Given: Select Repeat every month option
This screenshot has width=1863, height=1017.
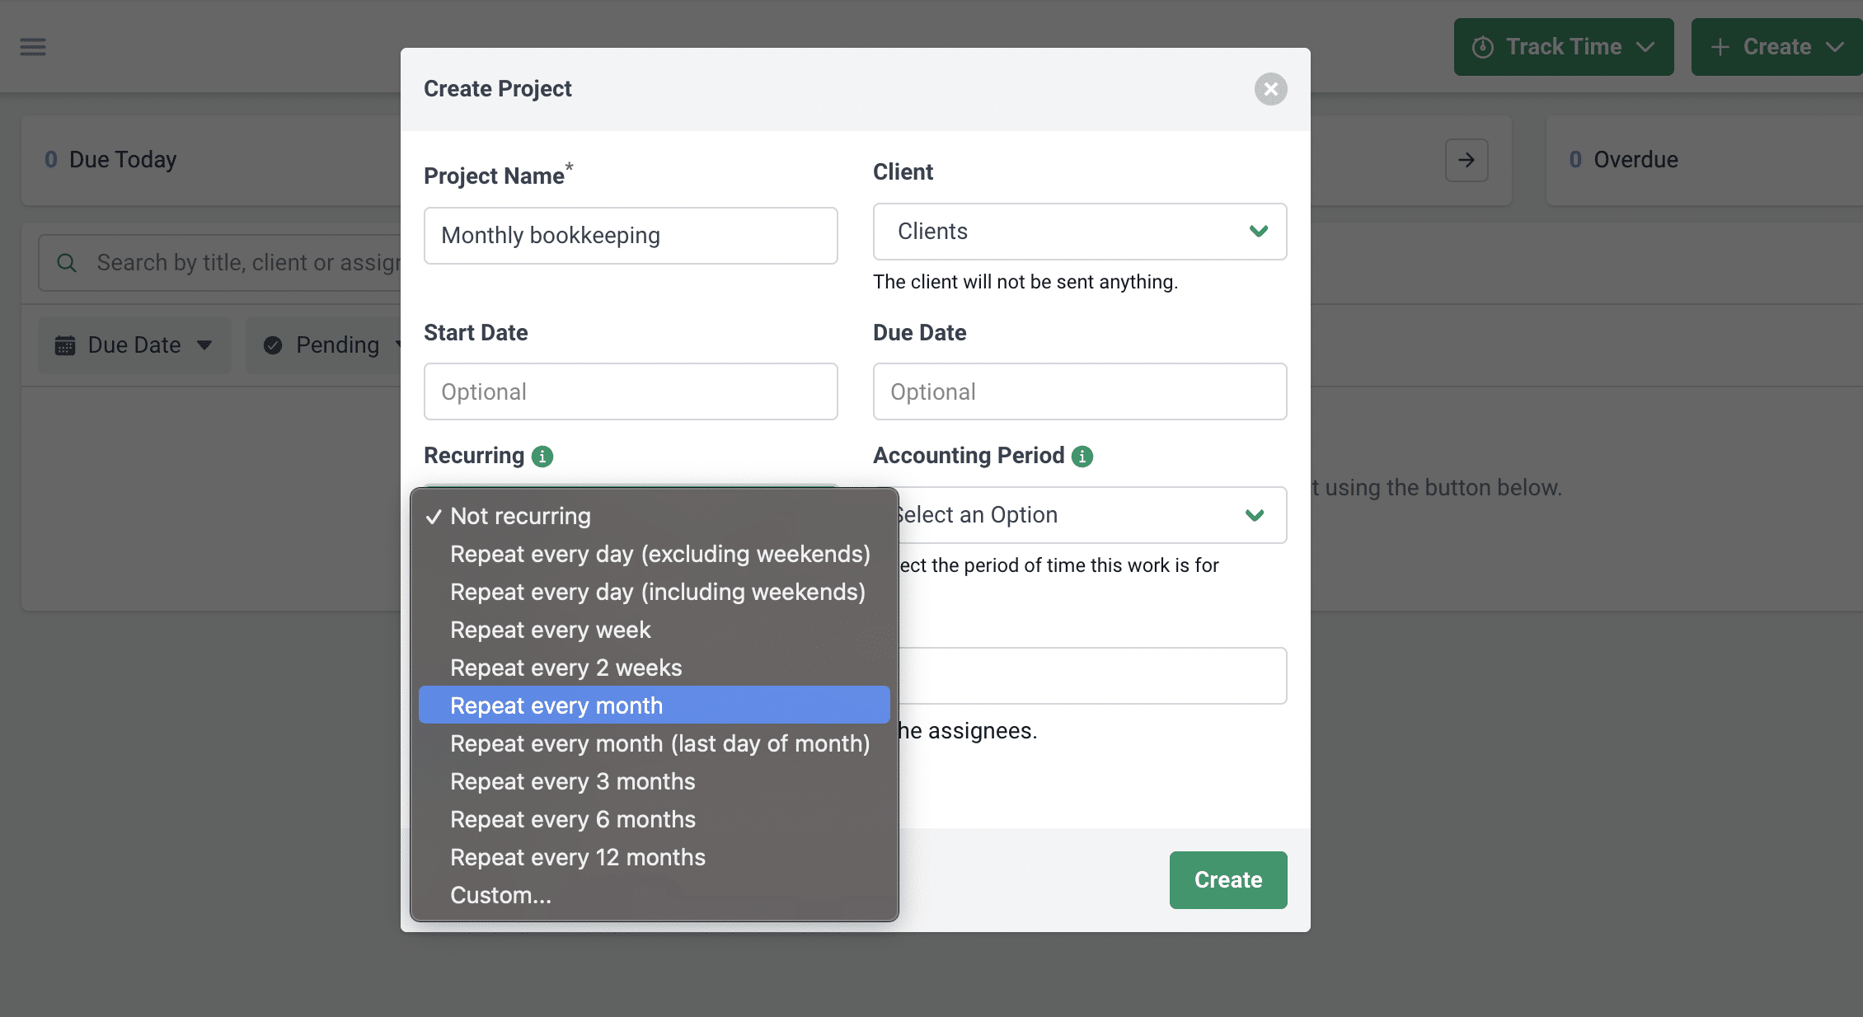Looking at the screenshot, I should pos(655,705).
